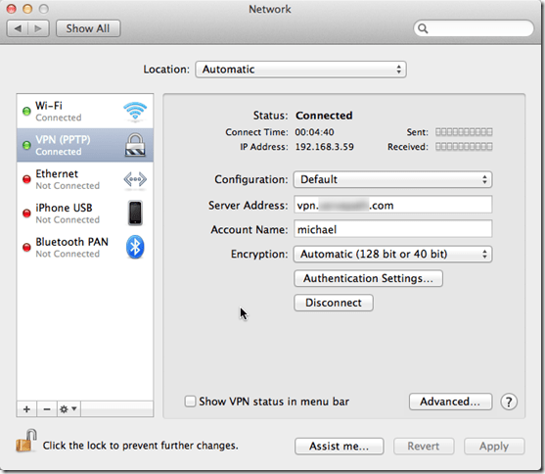Open the Configuration dropdown
545x474 pixels.
point(392,179)
